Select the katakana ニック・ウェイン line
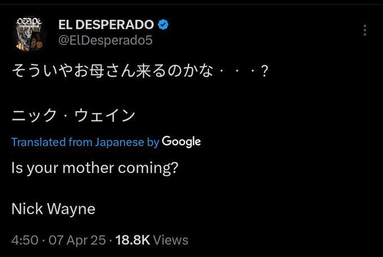This screenshot has height=257, width=383. point(73,115)
